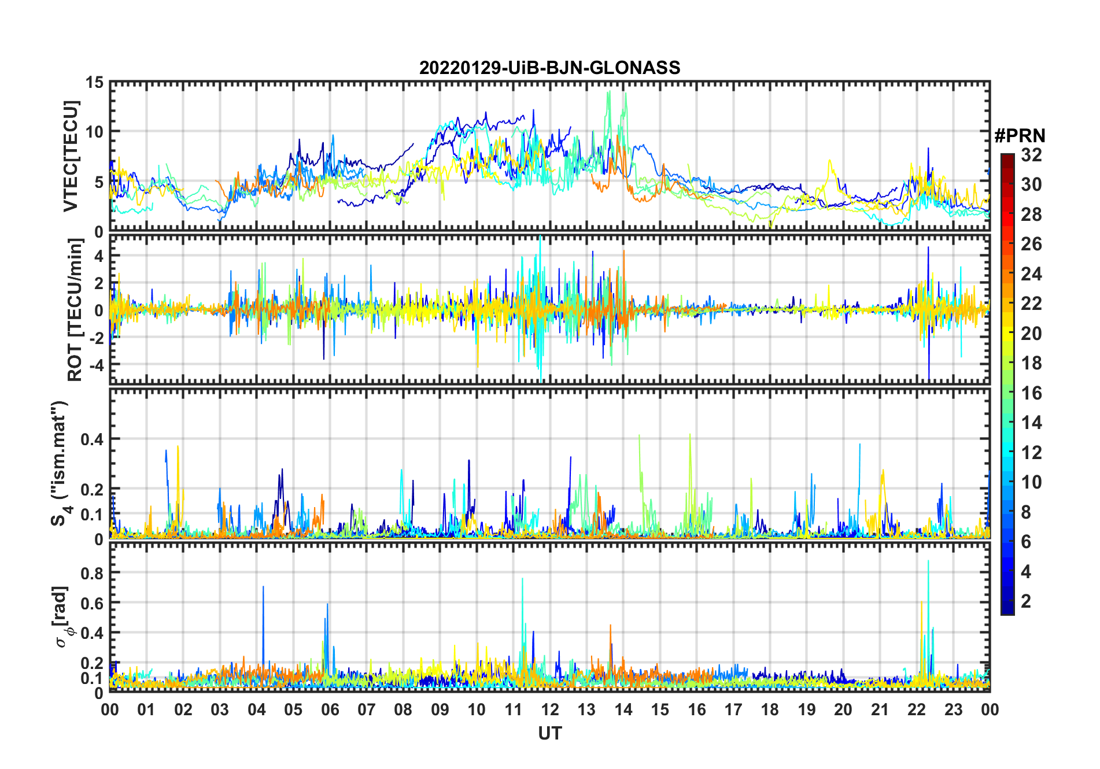
Task: Click colorbar tick label 12
Action: click(1031, 452)
